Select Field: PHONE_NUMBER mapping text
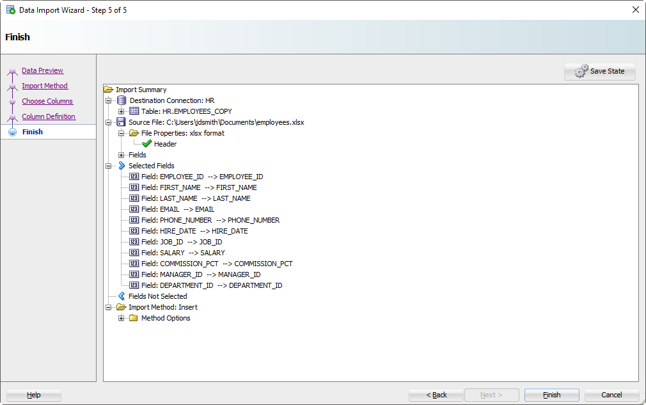The height and width of the screenshot is (405, 646). tap(210, 220)
